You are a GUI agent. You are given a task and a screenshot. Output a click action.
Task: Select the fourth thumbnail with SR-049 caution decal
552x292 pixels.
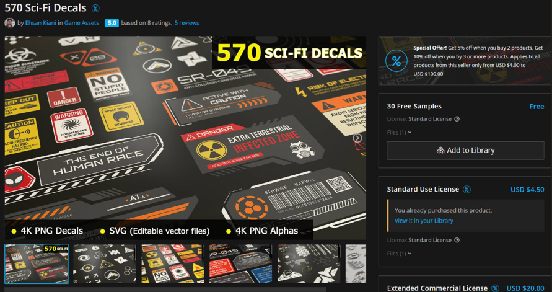(x=241, y=264)
